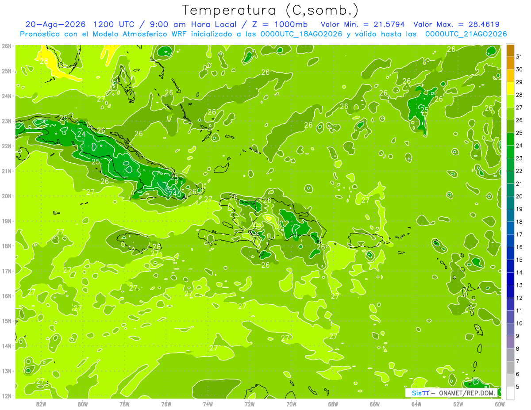Viewport: 531px width, 410px height.
Task: Click the legend scale label "15"
Action: pos(519,260)
